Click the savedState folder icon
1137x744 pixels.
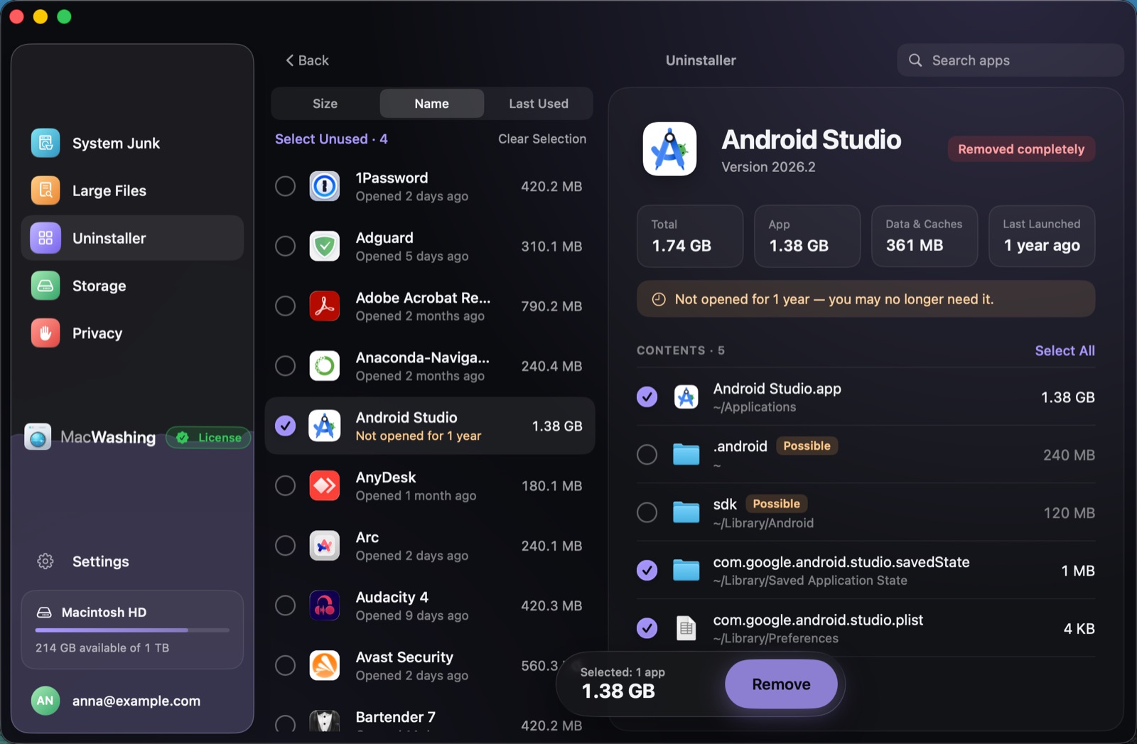tap(686, 570)
